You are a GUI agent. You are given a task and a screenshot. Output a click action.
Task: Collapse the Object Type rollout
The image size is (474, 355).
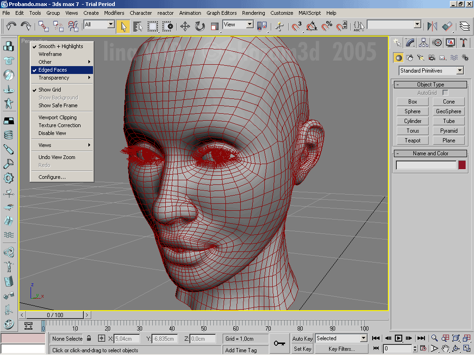click(430, 85)
